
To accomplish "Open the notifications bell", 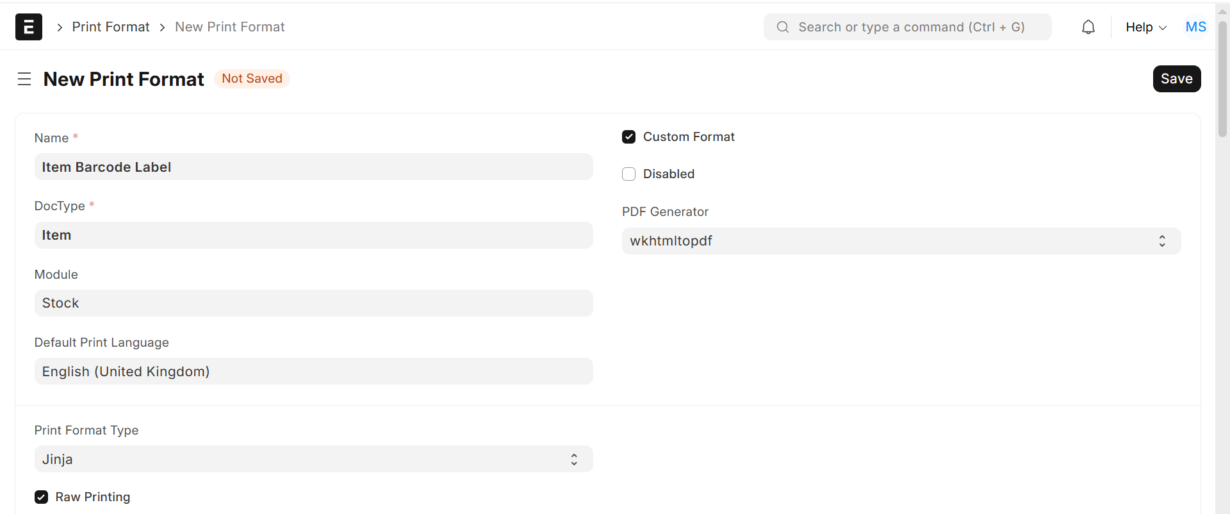I will (x=1088, y=27).
